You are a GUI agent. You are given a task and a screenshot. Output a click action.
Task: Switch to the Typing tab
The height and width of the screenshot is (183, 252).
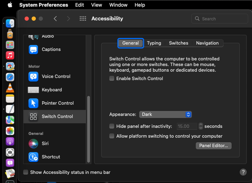pos(154,43)
